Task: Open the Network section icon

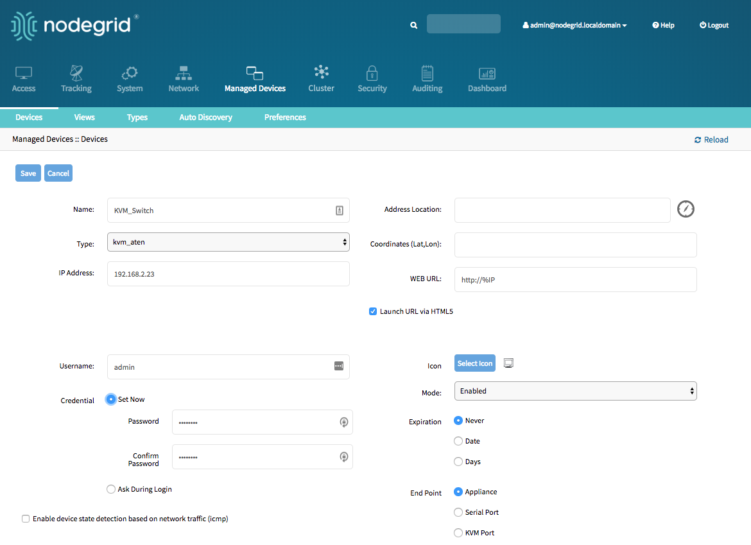Action: (184, 73)
